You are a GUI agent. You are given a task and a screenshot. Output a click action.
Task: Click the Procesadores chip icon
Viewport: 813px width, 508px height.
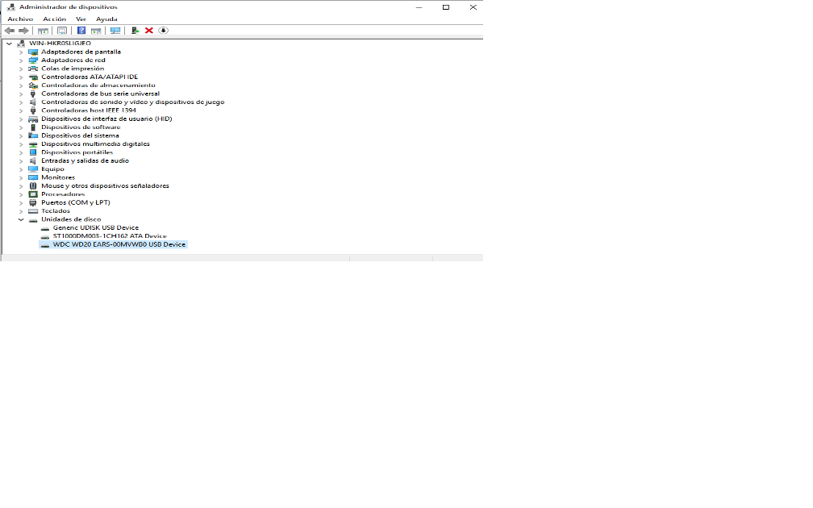[33, 194]
